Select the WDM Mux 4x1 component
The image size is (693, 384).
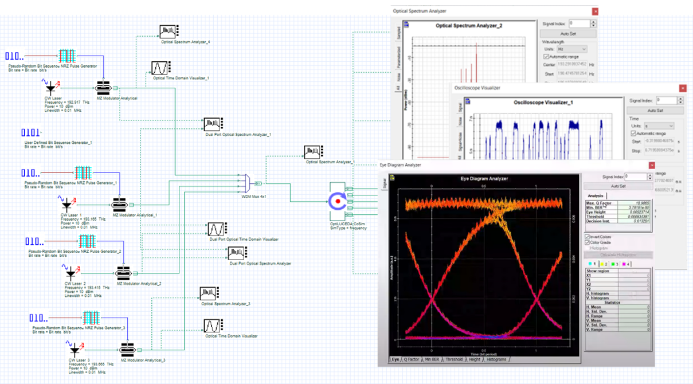[246, 183]
